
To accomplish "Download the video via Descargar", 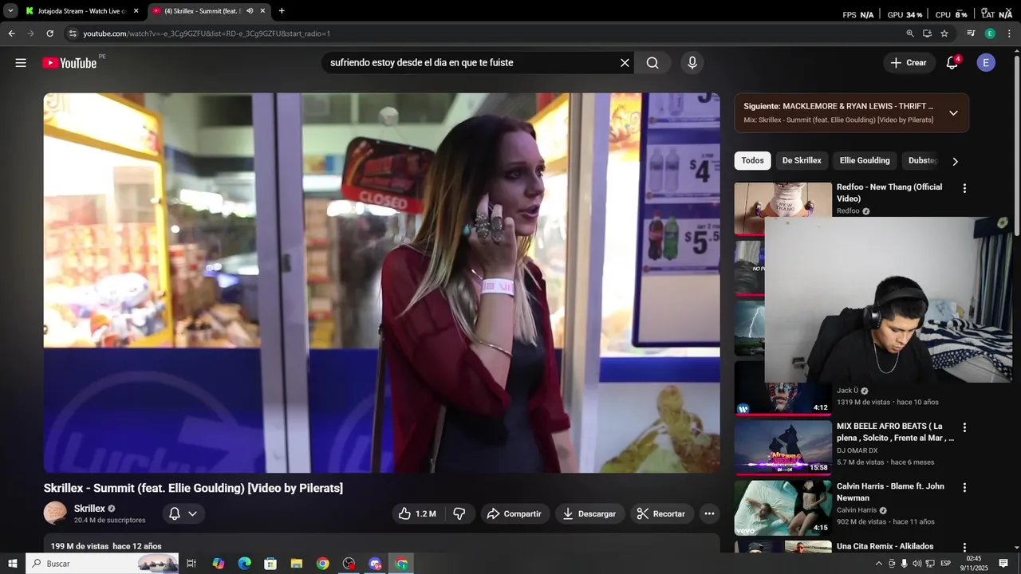I will tap(589, 513).
